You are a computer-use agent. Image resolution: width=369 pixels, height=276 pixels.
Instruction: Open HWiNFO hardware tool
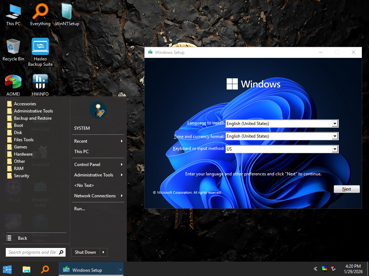(40, 82)
